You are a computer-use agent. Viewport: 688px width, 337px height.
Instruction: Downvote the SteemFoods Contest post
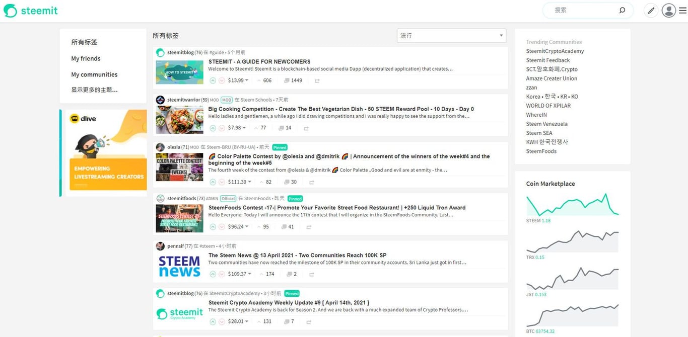tap(222, 227)
